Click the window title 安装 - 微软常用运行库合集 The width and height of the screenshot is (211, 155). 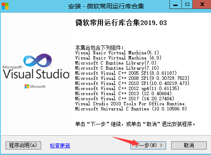point(106,6)
